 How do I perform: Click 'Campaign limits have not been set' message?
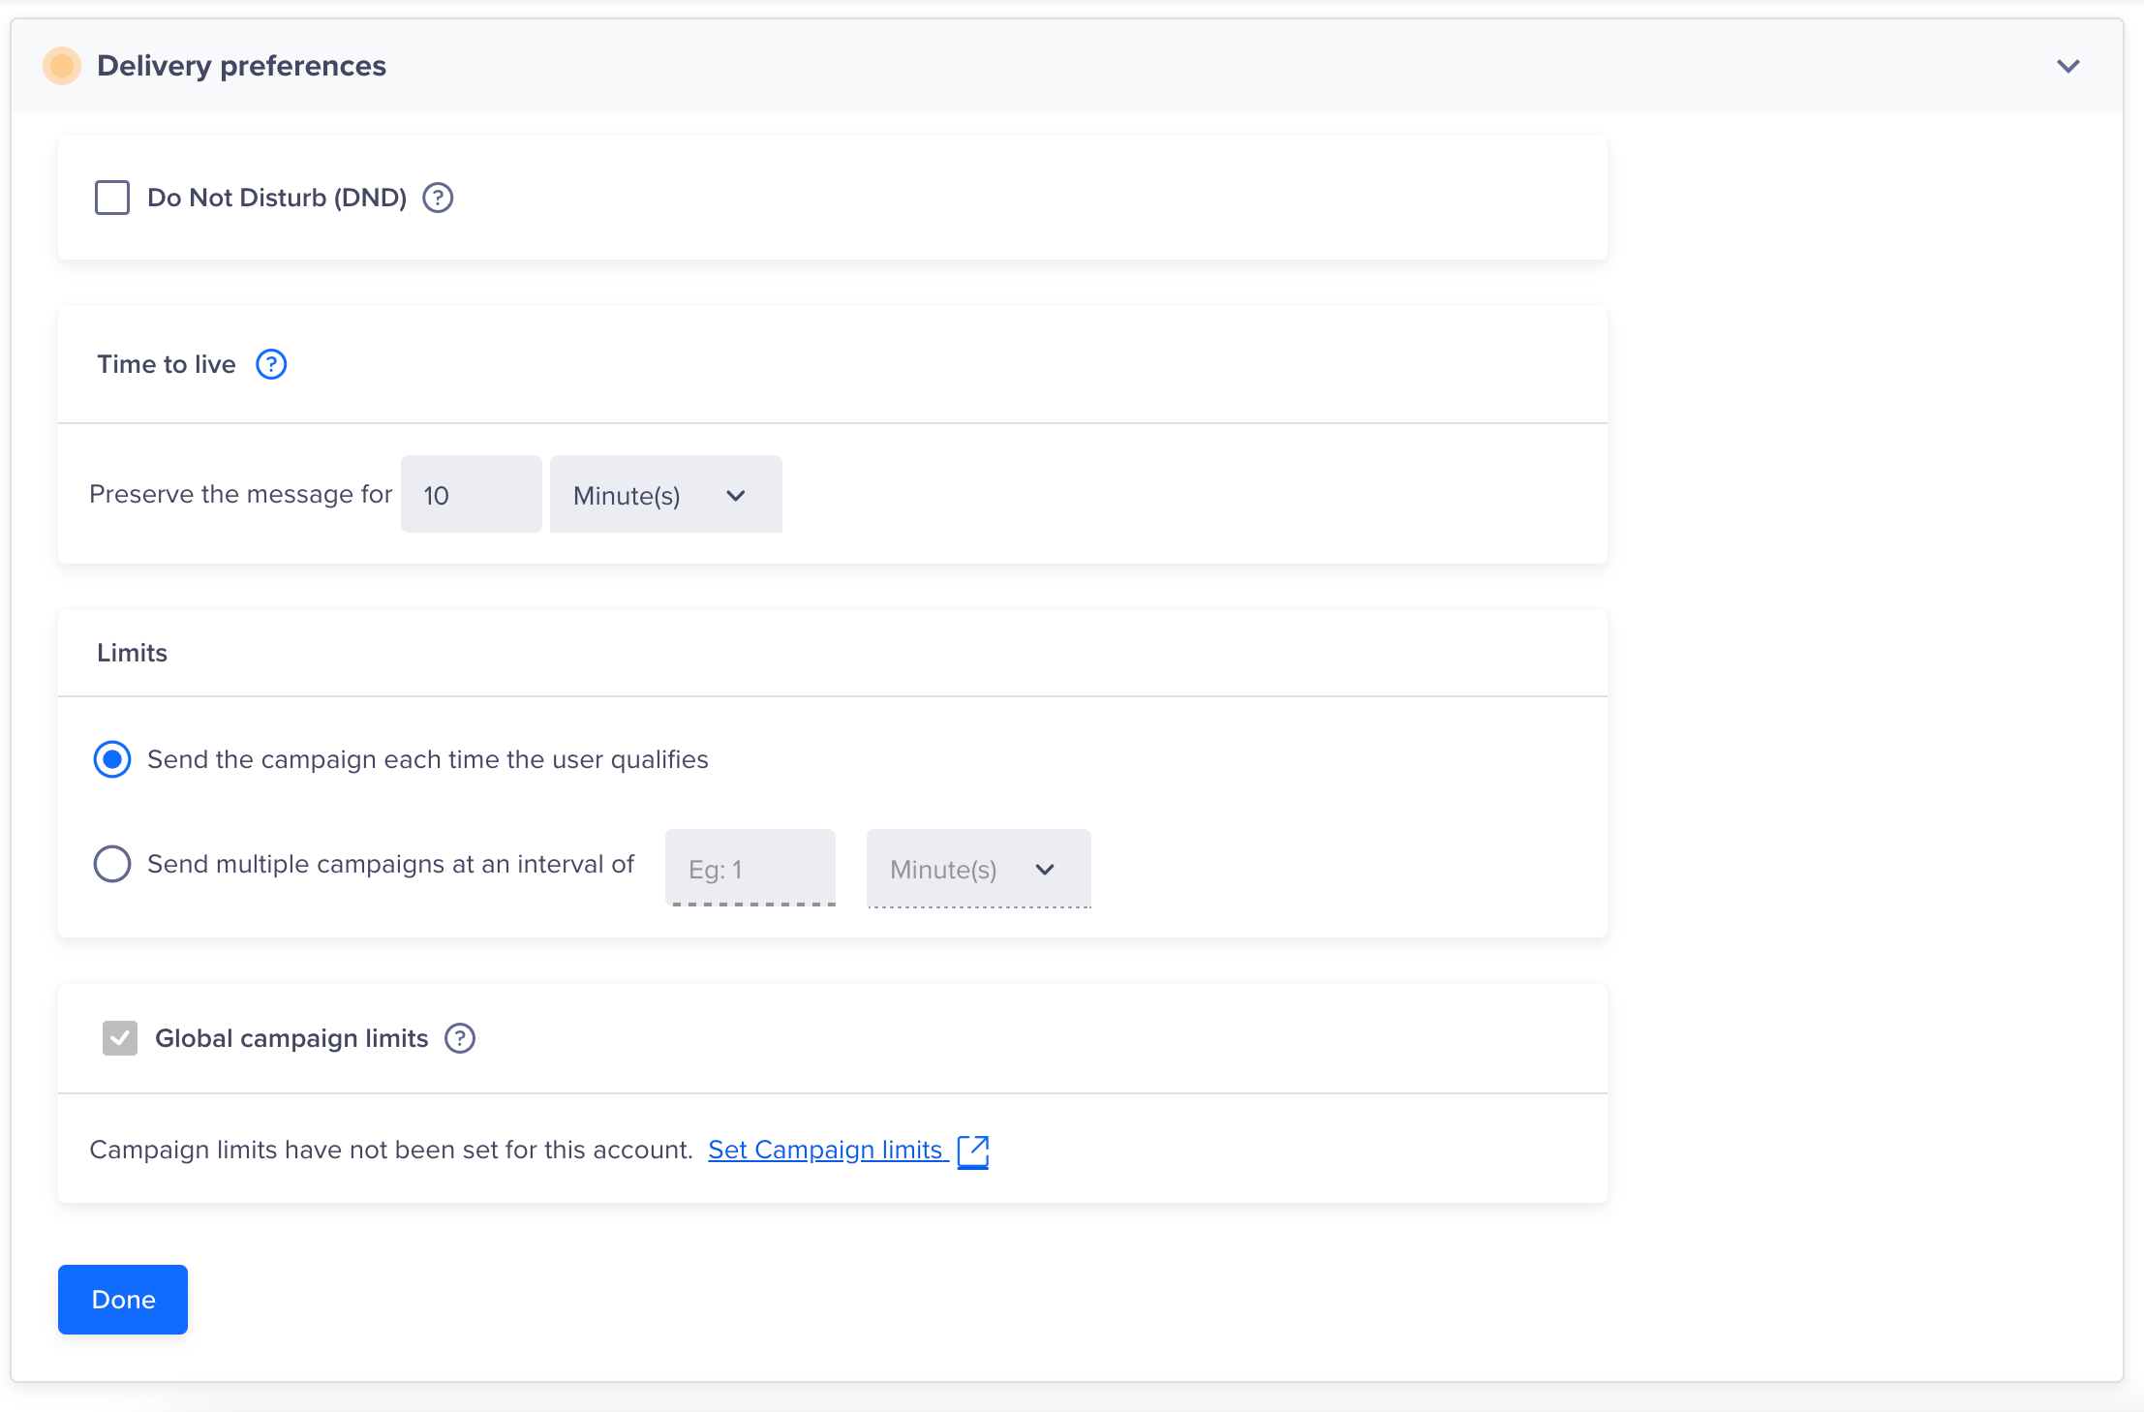click(391, 1150)
